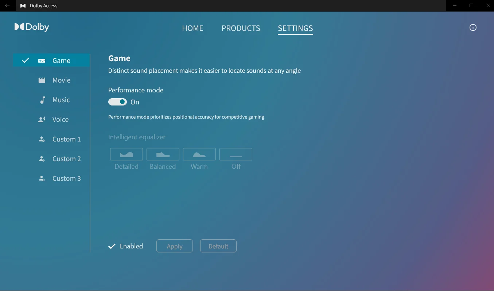Choose the Warm equalizer preset
Image resolution: width=494 pixels, height=291 pixels.
click(x=199, y=154)
